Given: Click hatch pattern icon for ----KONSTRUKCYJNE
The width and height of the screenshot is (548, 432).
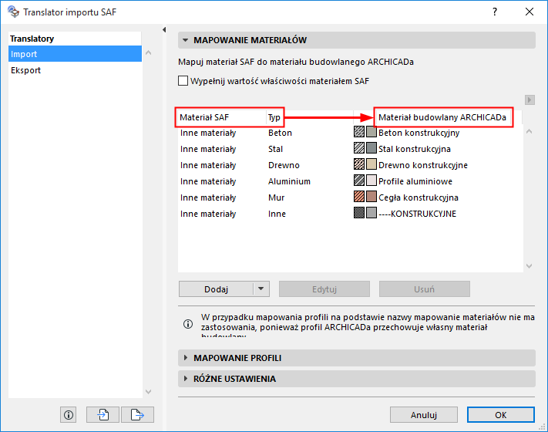Looking at the screenshot, I should 359,213.
